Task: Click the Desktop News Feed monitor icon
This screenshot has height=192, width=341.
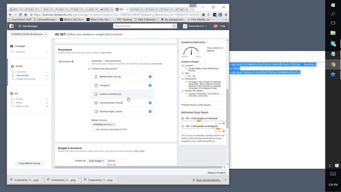Action: [x=96, y=103]
